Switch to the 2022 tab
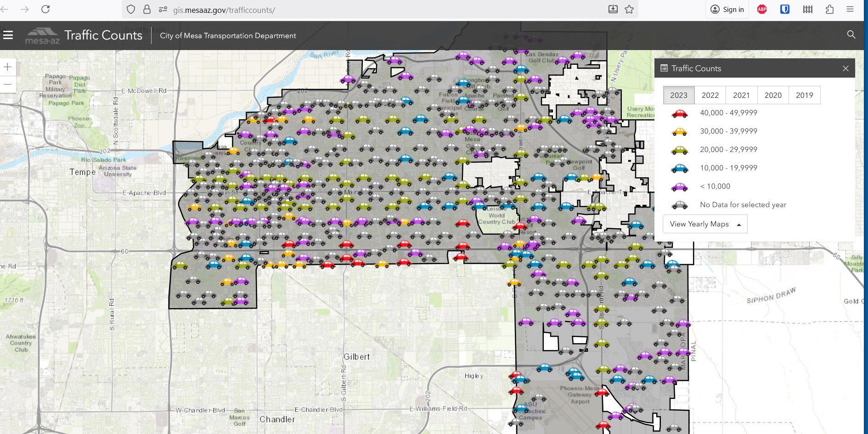The height and width of the screenshot is (434, 868). [x=710, y=95]
